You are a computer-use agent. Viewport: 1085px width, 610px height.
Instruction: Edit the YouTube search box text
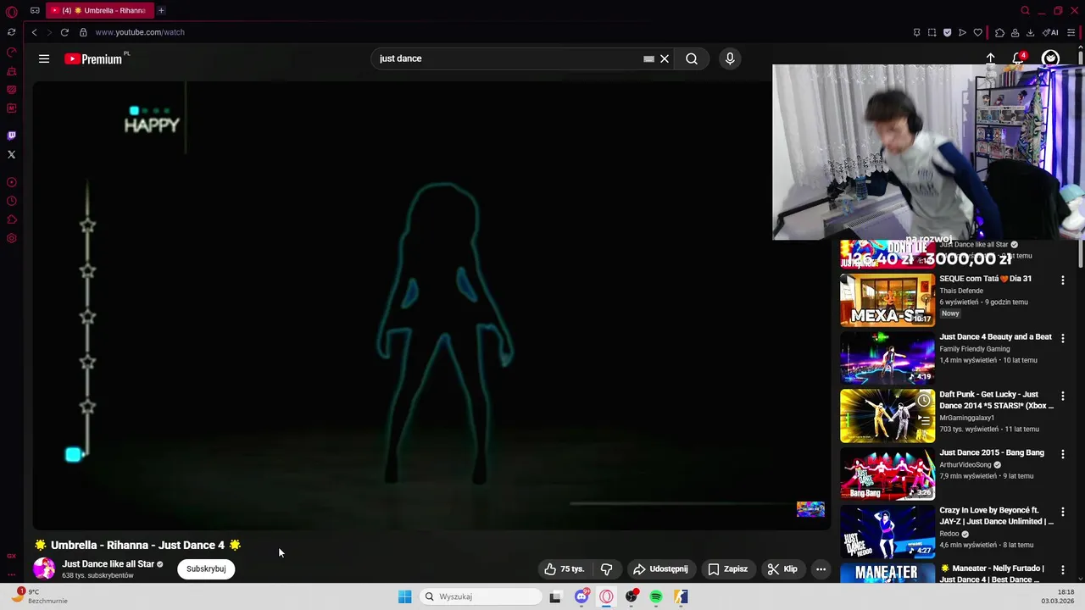[509, 58]
